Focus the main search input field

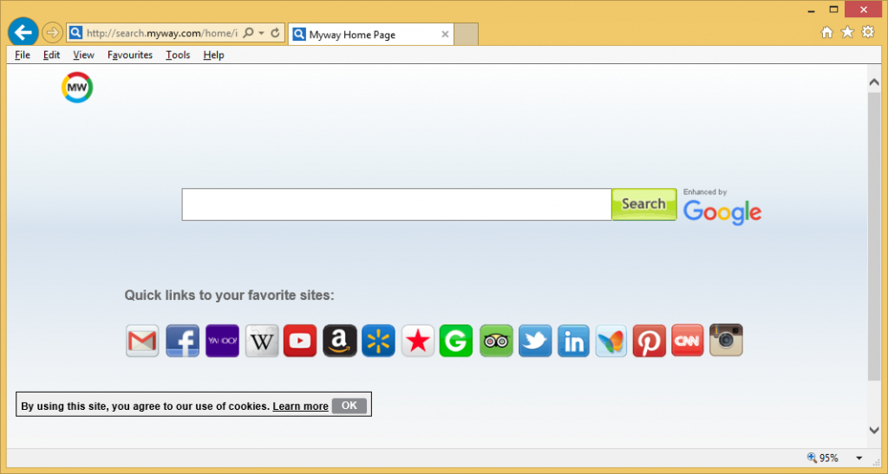click(x=396, y=205)
